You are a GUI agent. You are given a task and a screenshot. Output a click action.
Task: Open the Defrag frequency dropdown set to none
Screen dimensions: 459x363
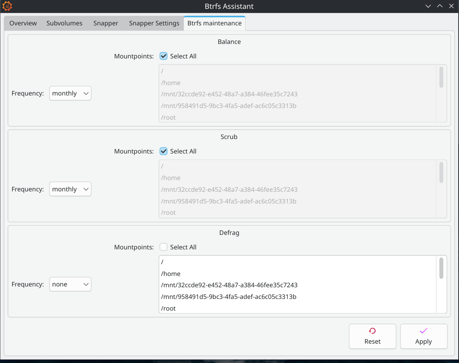(70, 284)
